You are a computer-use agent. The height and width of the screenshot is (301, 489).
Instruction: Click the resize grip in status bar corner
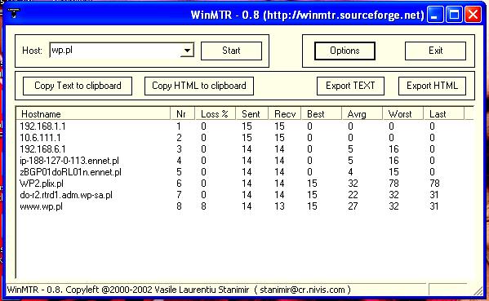click(478, 291)
